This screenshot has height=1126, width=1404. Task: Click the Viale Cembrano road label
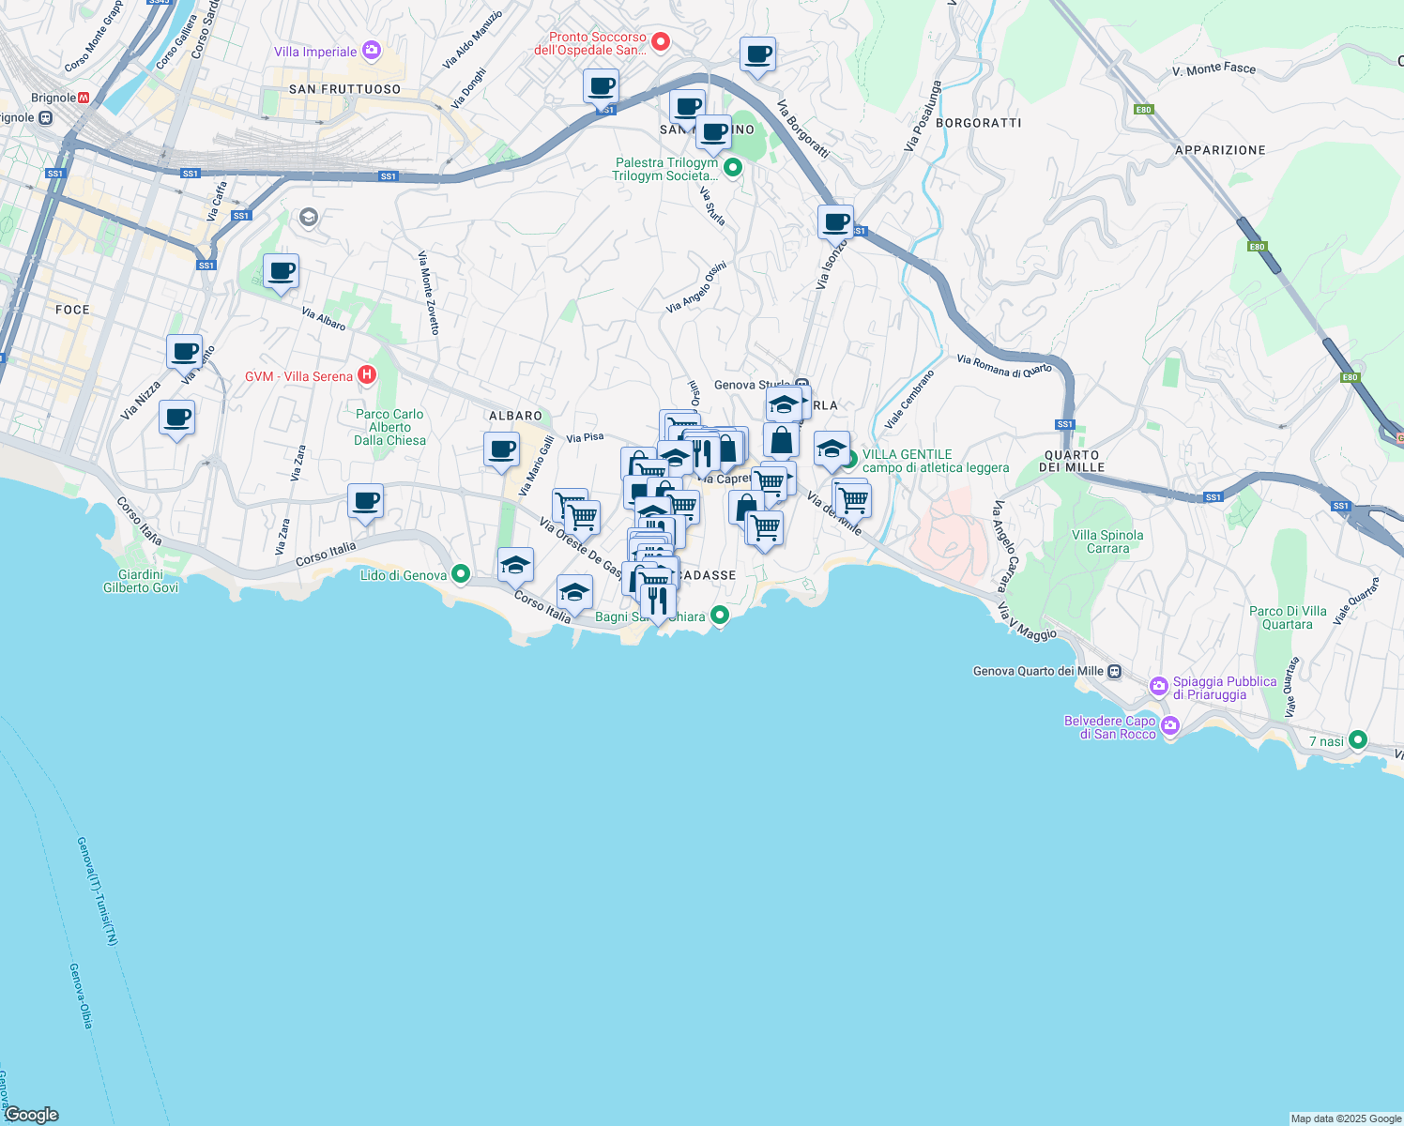point(909,399)
